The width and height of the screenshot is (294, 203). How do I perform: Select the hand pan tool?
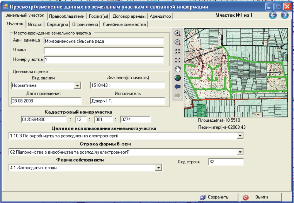click(178, 69)
